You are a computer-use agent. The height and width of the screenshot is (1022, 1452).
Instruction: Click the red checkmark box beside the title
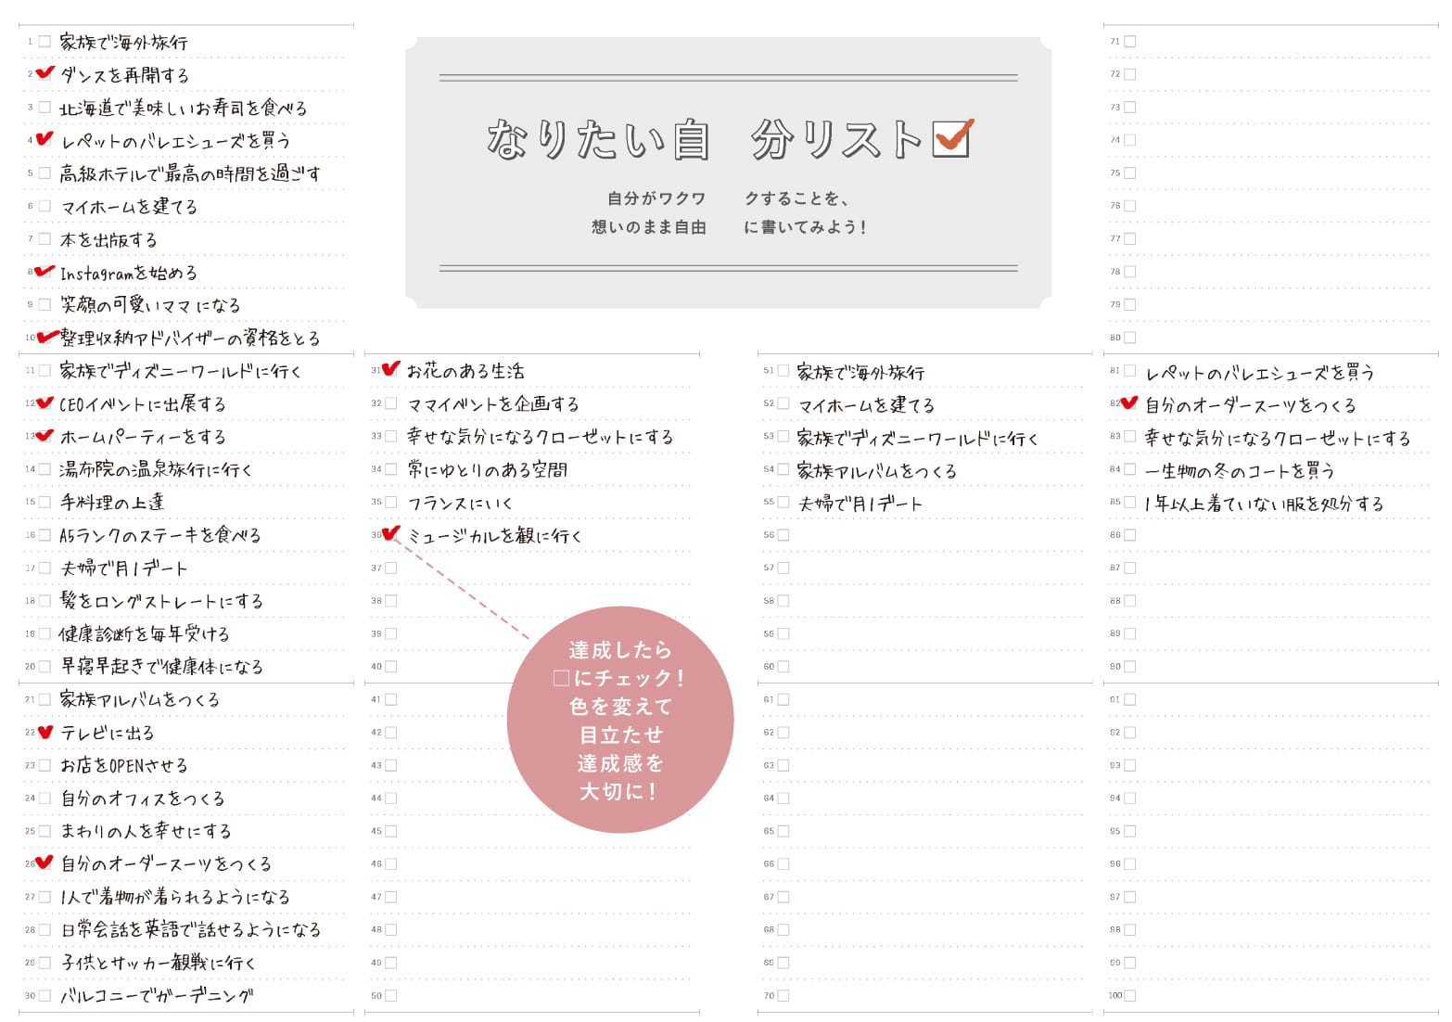pos(952,138)
